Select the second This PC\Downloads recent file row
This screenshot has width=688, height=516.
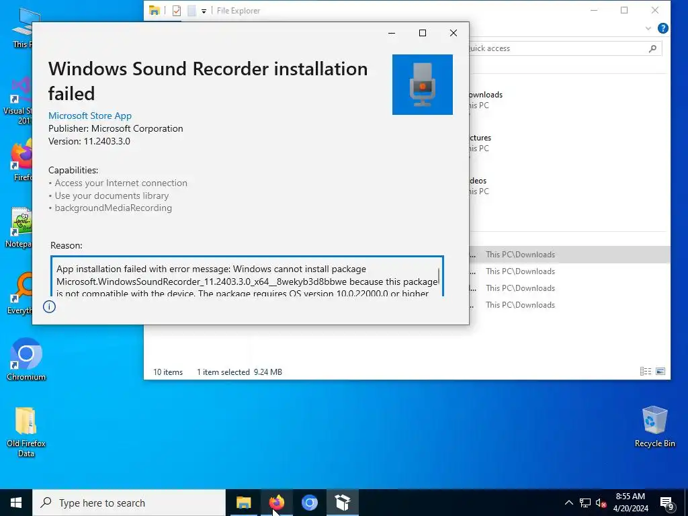tap(570, 271)
